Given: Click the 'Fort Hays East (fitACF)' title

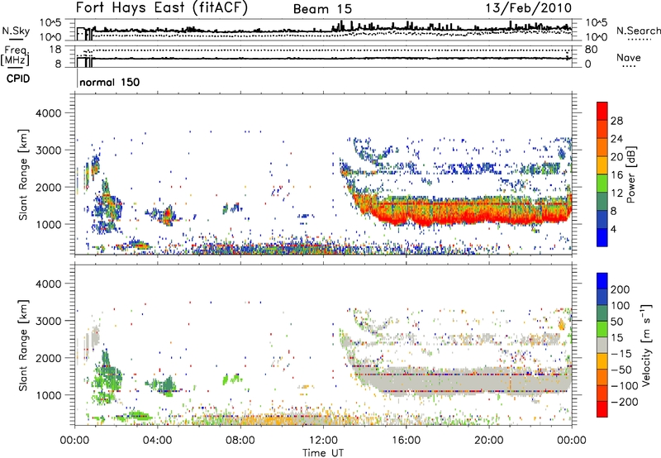Looking at the screenshot, I should [162, 8].
